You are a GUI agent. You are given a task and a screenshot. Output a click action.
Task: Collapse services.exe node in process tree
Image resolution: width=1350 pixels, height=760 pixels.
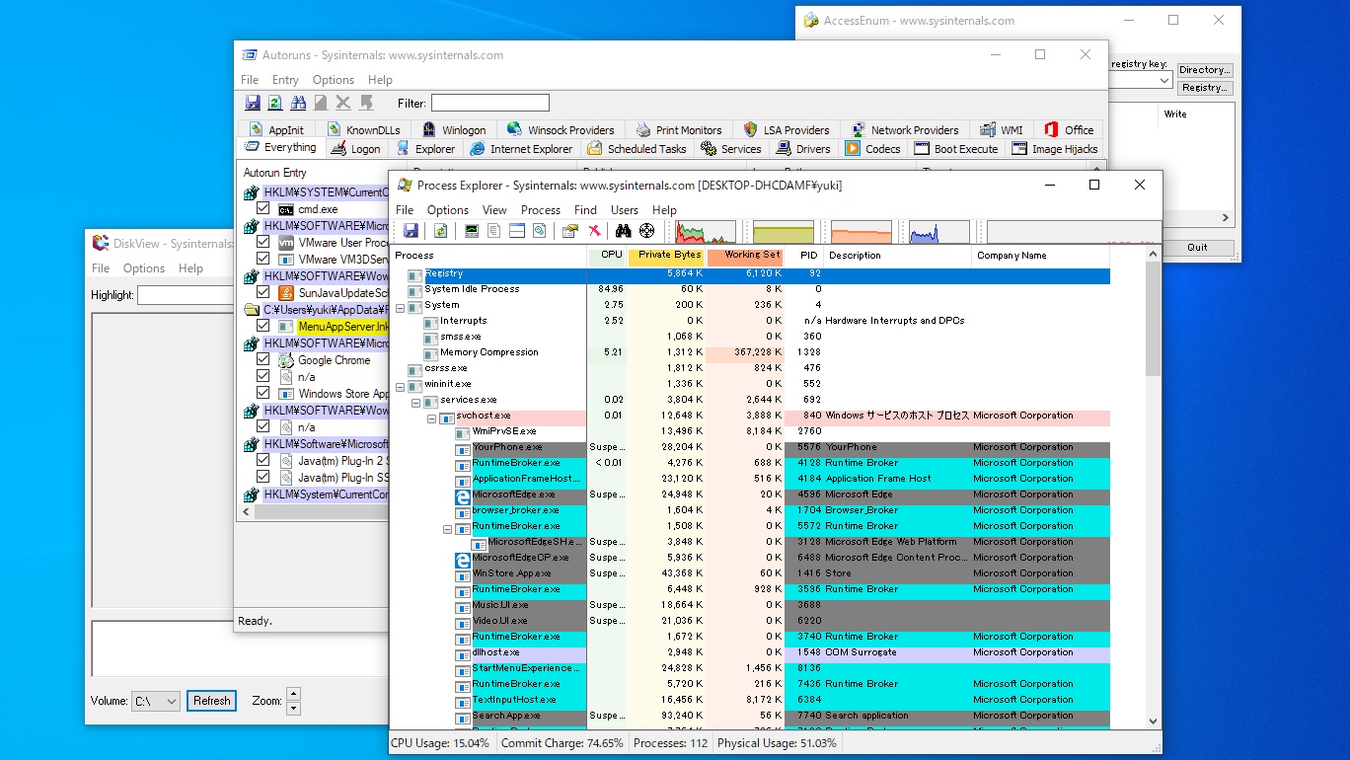[415, 403]
